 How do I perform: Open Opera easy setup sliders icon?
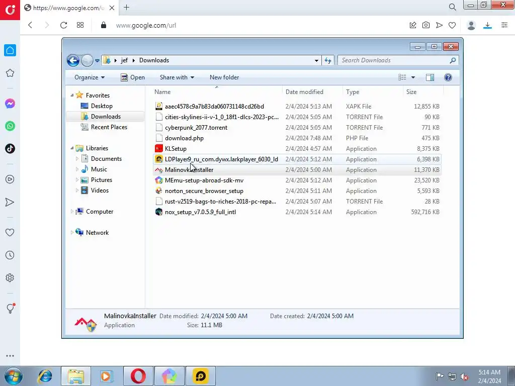[504, 25]
